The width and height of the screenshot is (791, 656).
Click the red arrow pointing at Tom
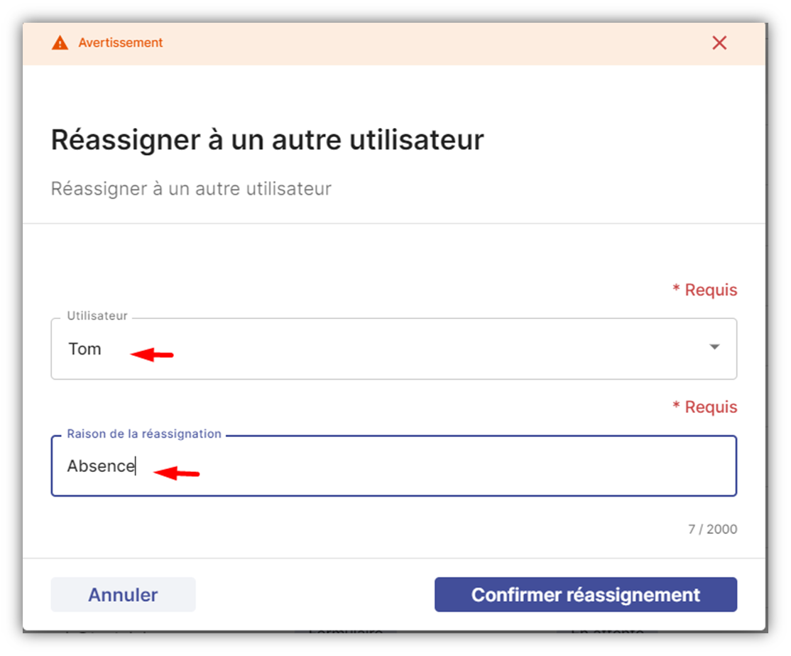(152, 355)
